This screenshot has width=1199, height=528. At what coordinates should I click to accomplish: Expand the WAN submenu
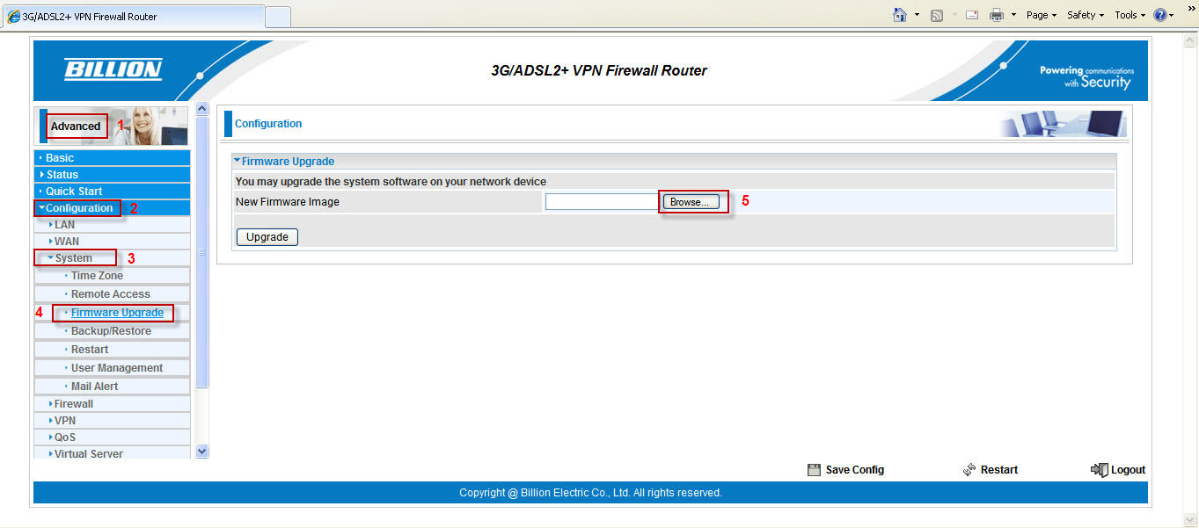click(x=113, y=242)
